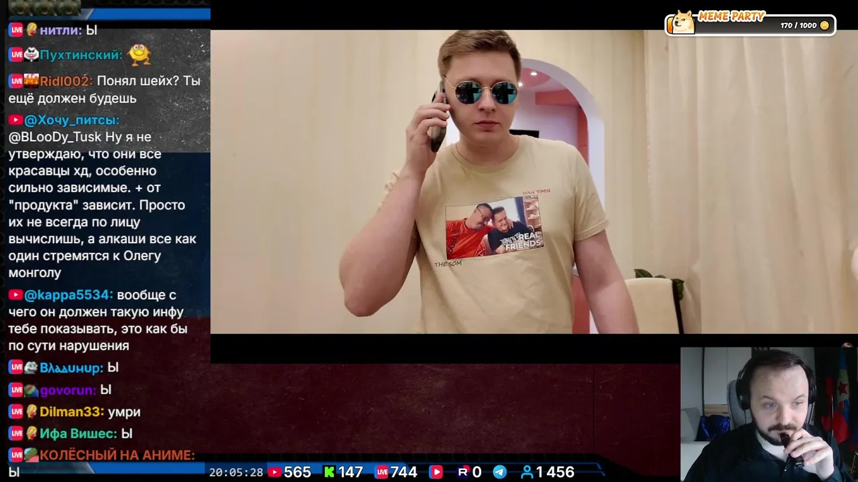
Task: Click the green Kick icon next to 147
Action: click(x=329, y=472)
